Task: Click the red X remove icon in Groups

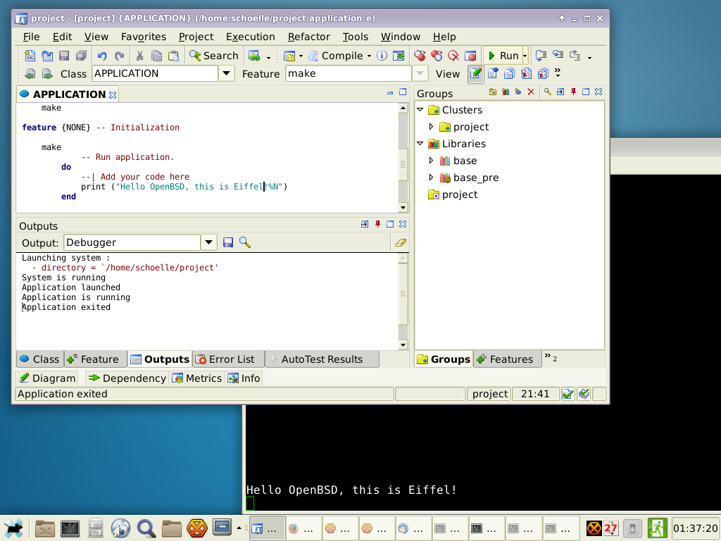Action: [x=531, y=92]
